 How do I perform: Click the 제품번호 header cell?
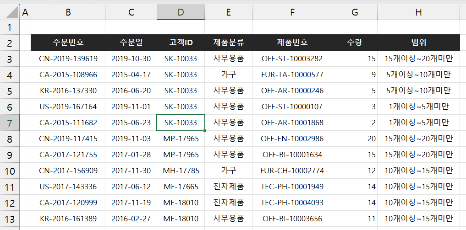[x=292, y=43]
